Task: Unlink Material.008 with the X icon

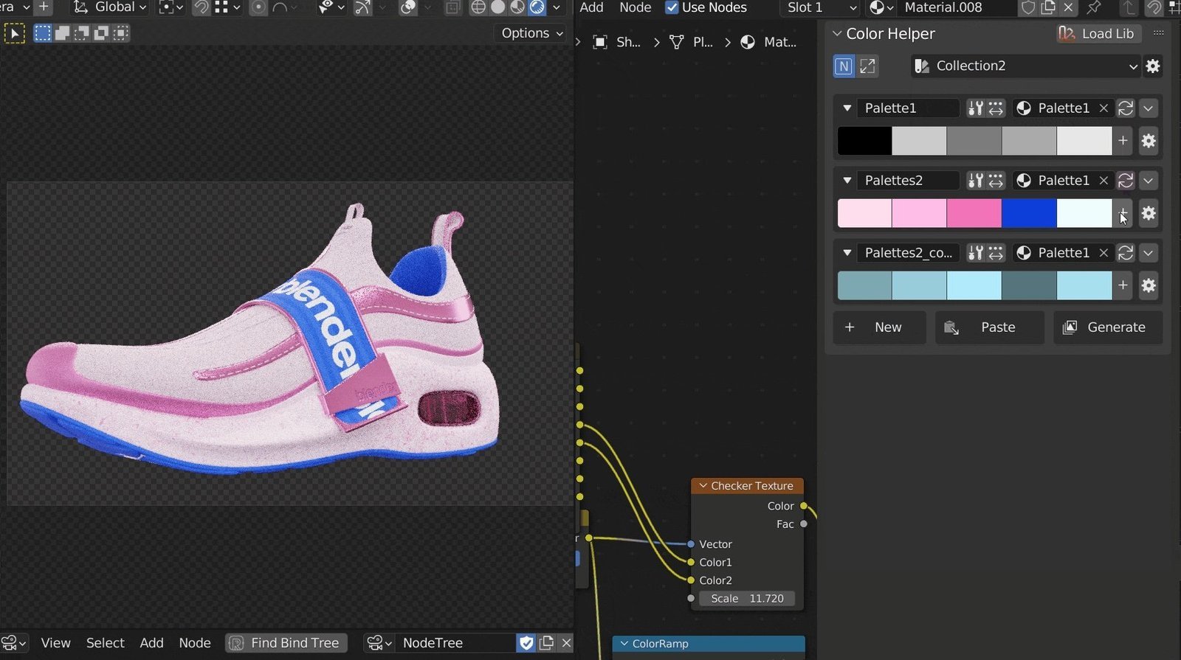Action: coord(1068,7)
